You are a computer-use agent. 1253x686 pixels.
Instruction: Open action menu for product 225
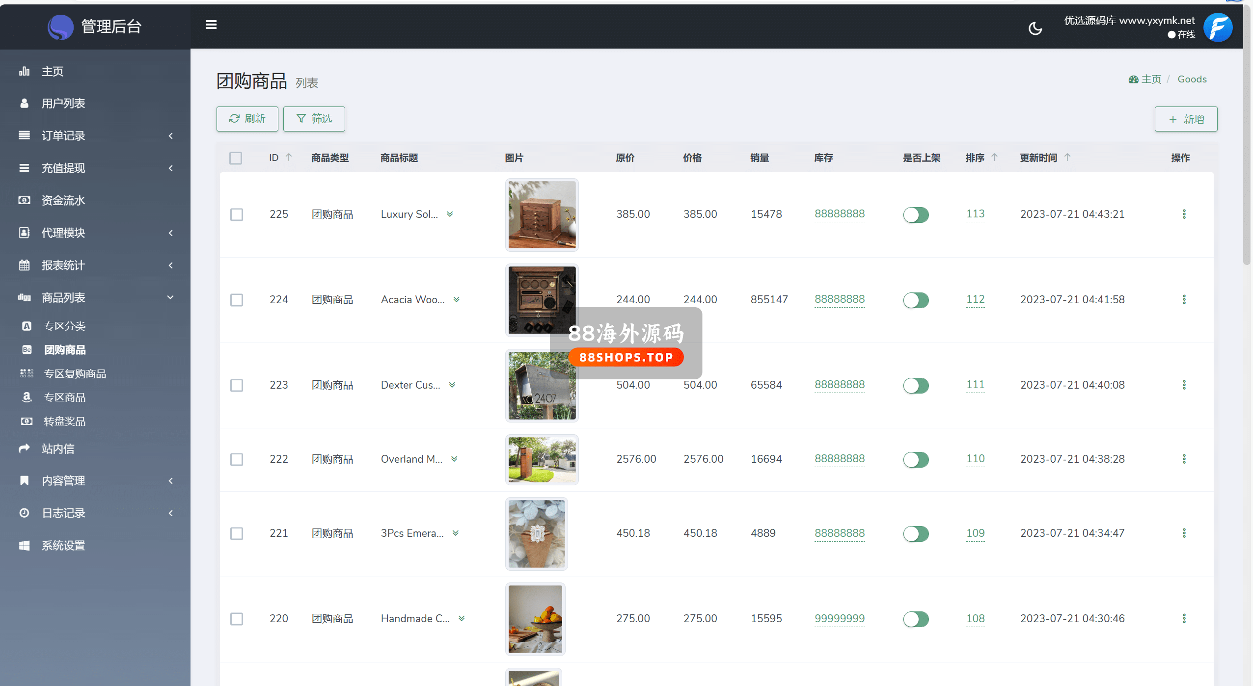pos(1184,214)
